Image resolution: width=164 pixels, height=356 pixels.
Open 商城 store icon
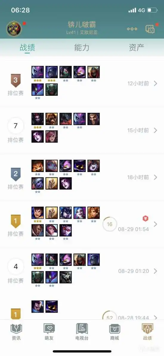pyautogui.click(x=115, y=332)
